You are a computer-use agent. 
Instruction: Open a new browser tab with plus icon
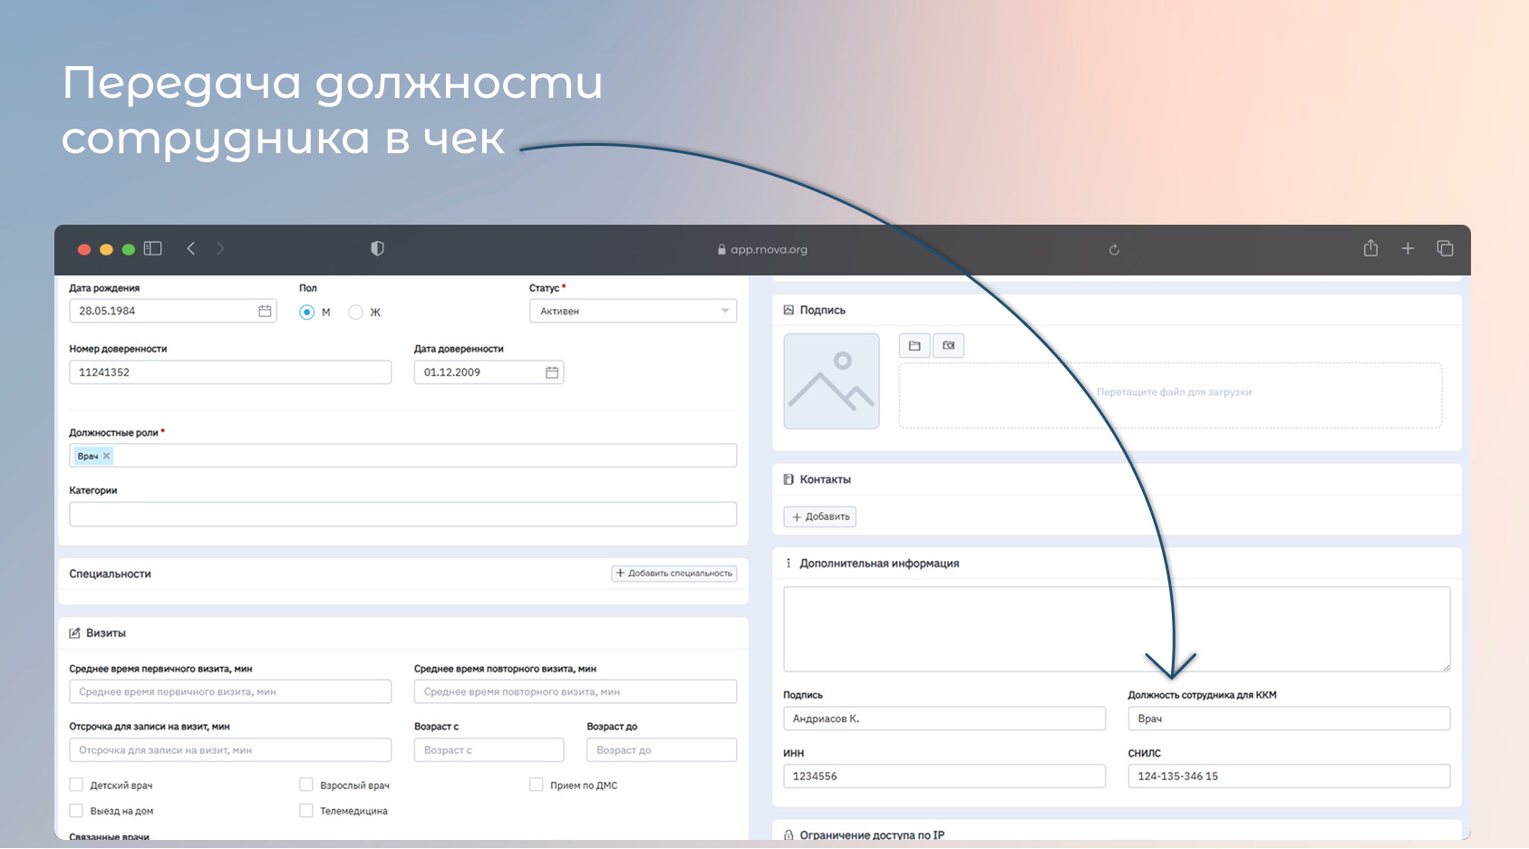click(1408, 248)
